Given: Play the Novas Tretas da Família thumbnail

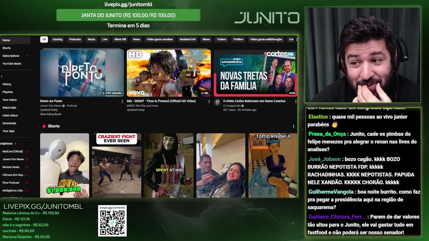Looking at the screenshot, I should 255,73.
